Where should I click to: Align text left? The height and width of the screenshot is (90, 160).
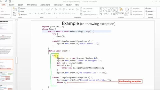tap(60, 13)
